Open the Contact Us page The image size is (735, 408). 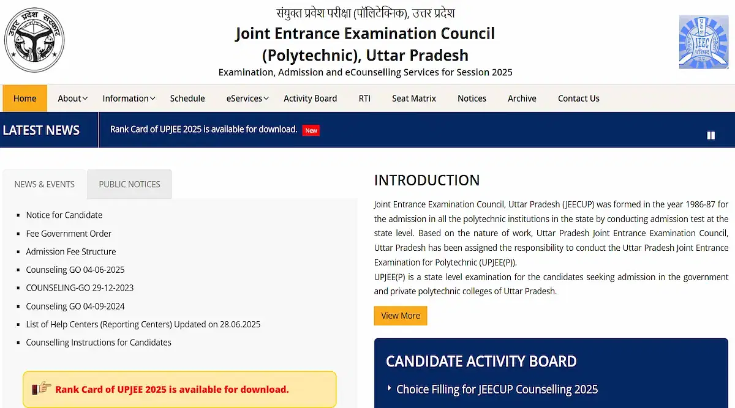pos(579,98)
